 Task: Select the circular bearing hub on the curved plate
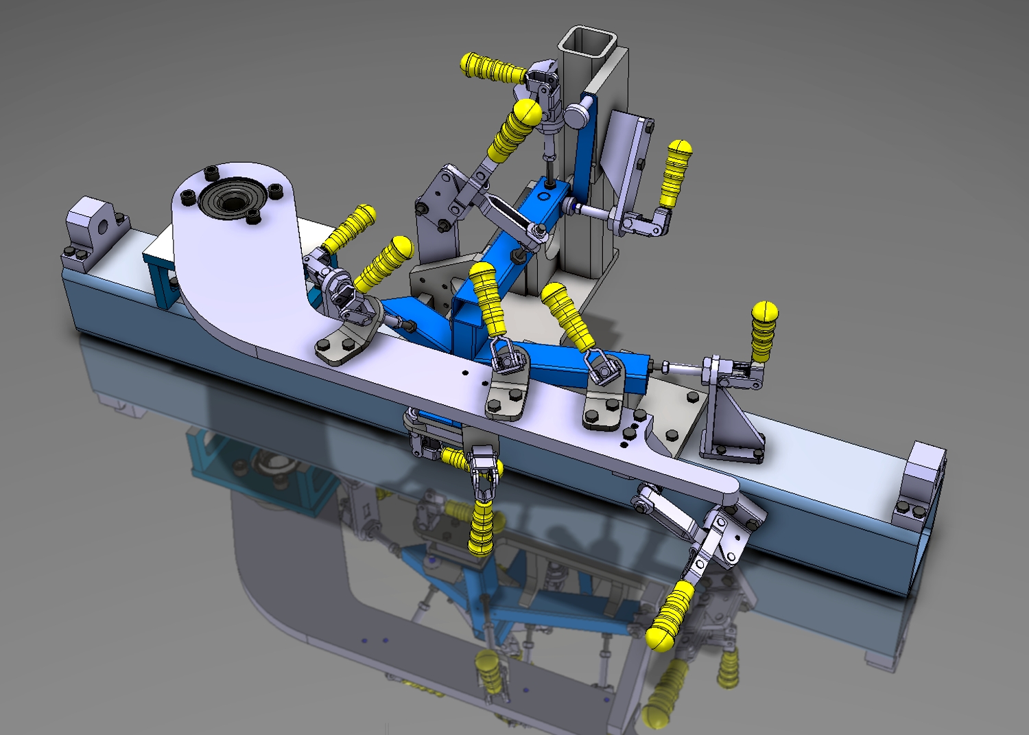point(232,198)
